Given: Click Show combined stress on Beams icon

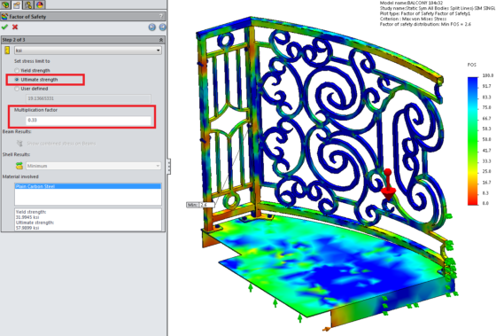Looking at the screenshot, I should tap(19, 144).
